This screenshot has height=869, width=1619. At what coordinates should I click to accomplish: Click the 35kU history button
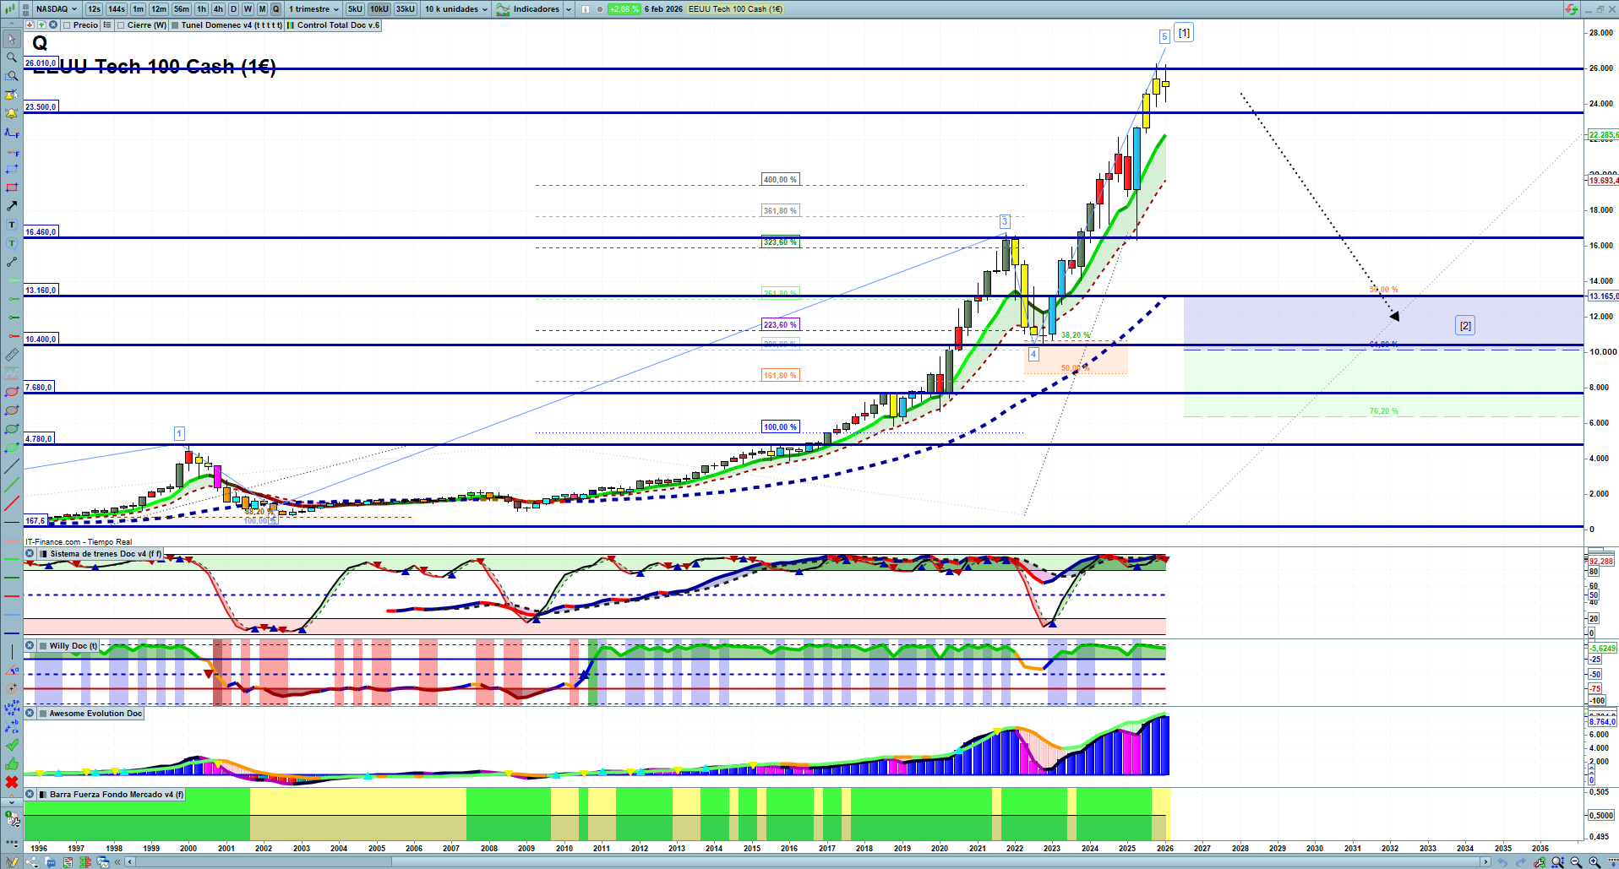tap(406, 9)
